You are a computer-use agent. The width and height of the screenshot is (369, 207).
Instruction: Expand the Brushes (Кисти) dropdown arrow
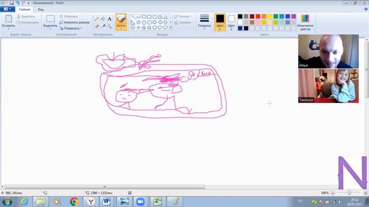click(x=121, y=29)
